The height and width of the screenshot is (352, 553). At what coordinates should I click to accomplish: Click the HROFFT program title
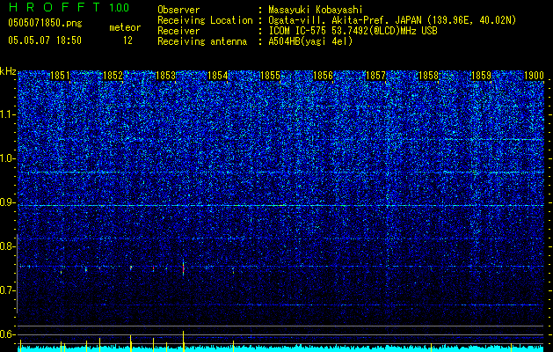coord(55,7)
